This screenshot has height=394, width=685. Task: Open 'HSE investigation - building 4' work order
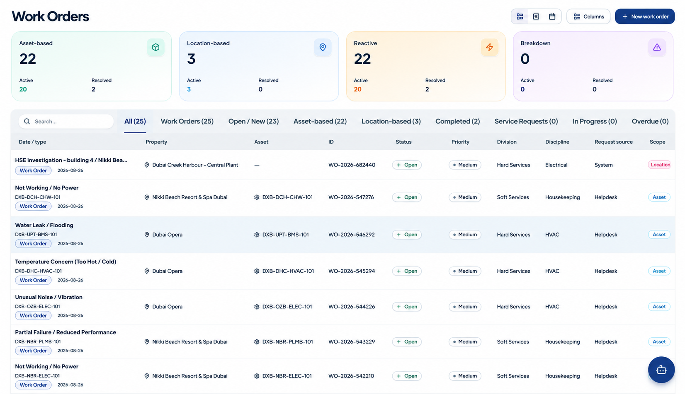click(71, 160)
